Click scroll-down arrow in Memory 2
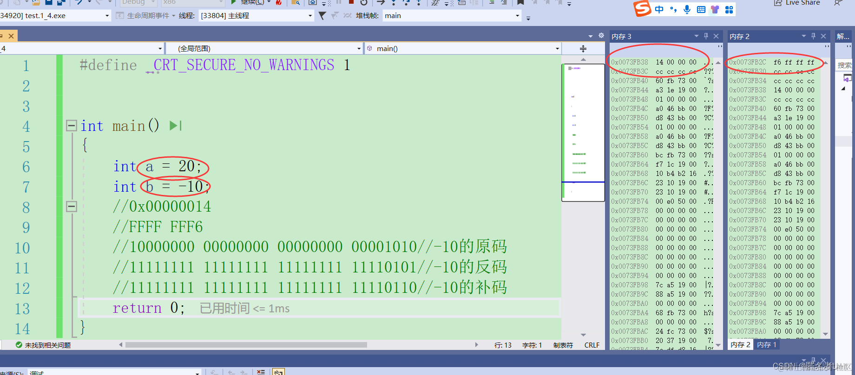This screenshot has width=855, height=375. coord(825,334)
